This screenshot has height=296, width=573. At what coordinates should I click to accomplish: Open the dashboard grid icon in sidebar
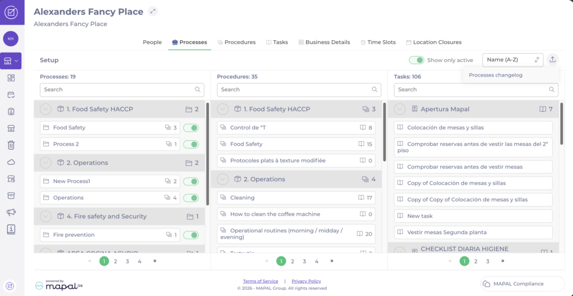11,78
